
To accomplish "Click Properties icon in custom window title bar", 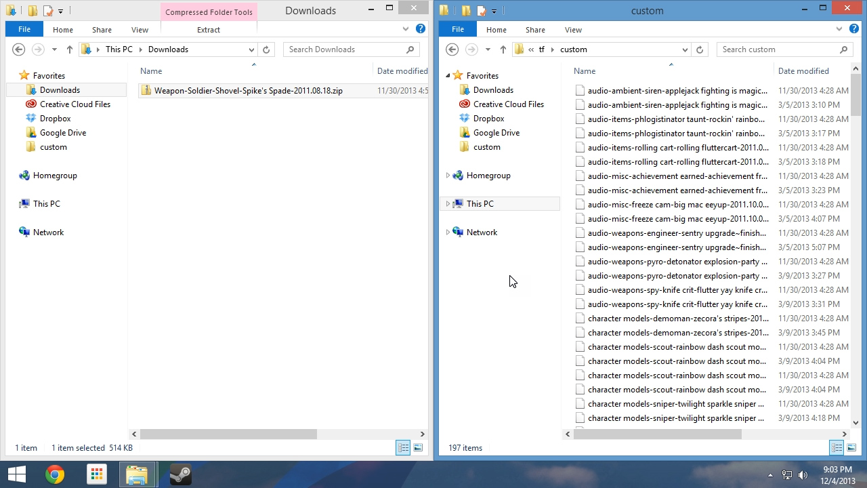I will coord(482,11).
